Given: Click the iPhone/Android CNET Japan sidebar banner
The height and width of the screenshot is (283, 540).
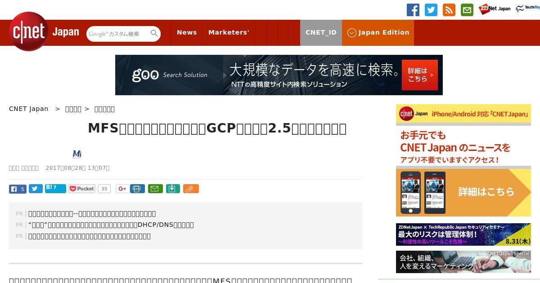Looking at the screenshot, I should [x=463, y=114].
